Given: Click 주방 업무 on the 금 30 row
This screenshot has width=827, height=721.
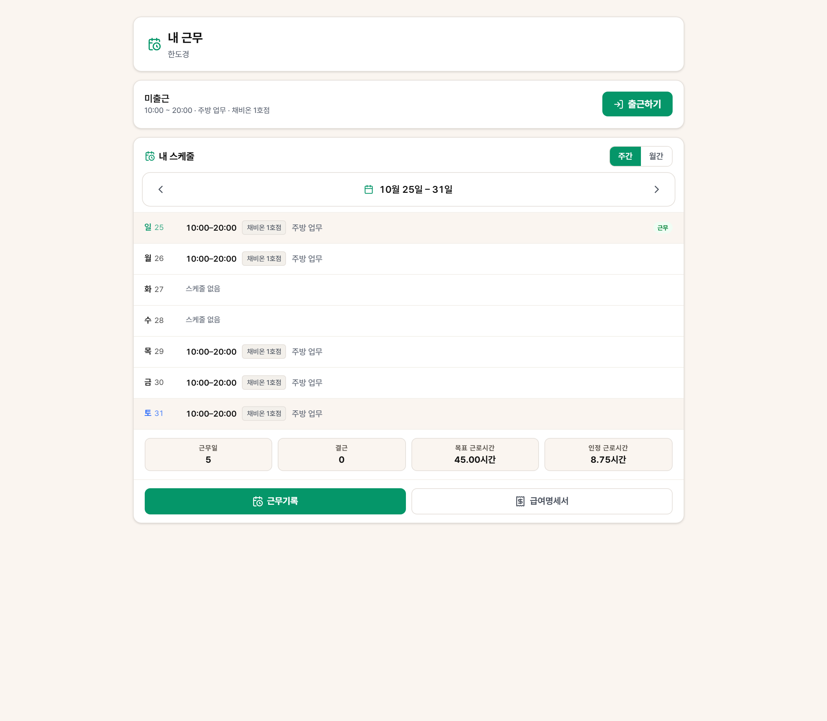Looking at the screenshot, I should coord(307,383).
